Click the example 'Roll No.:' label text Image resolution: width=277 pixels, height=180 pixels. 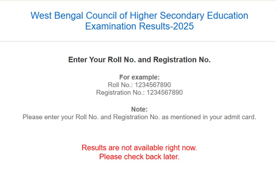pyautogui.click(x=121, y=85)
